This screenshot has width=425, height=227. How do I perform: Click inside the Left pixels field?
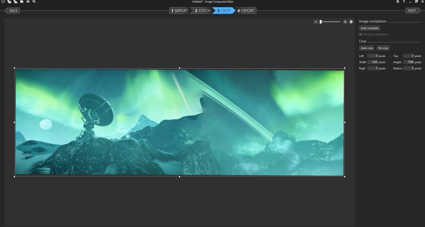(373, 56)
